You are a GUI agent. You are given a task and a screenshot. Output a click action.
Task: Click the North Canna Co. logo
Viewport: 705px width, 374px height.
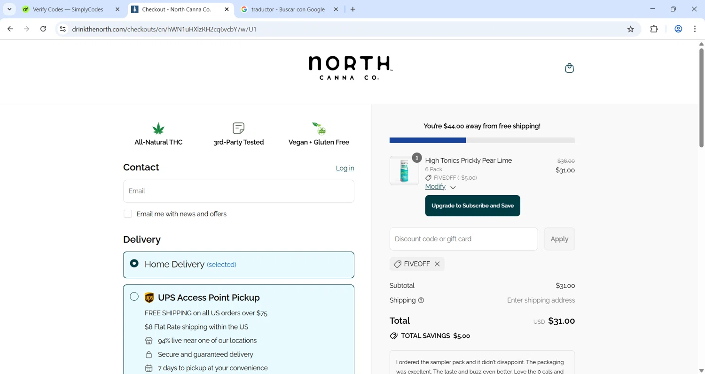(x=350, y=68)
